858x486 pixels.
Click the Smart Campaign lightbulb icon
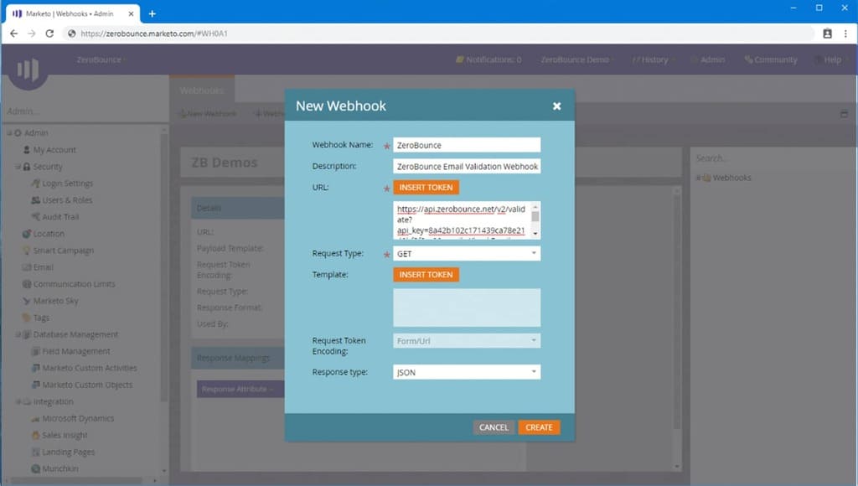coord(26,251)
